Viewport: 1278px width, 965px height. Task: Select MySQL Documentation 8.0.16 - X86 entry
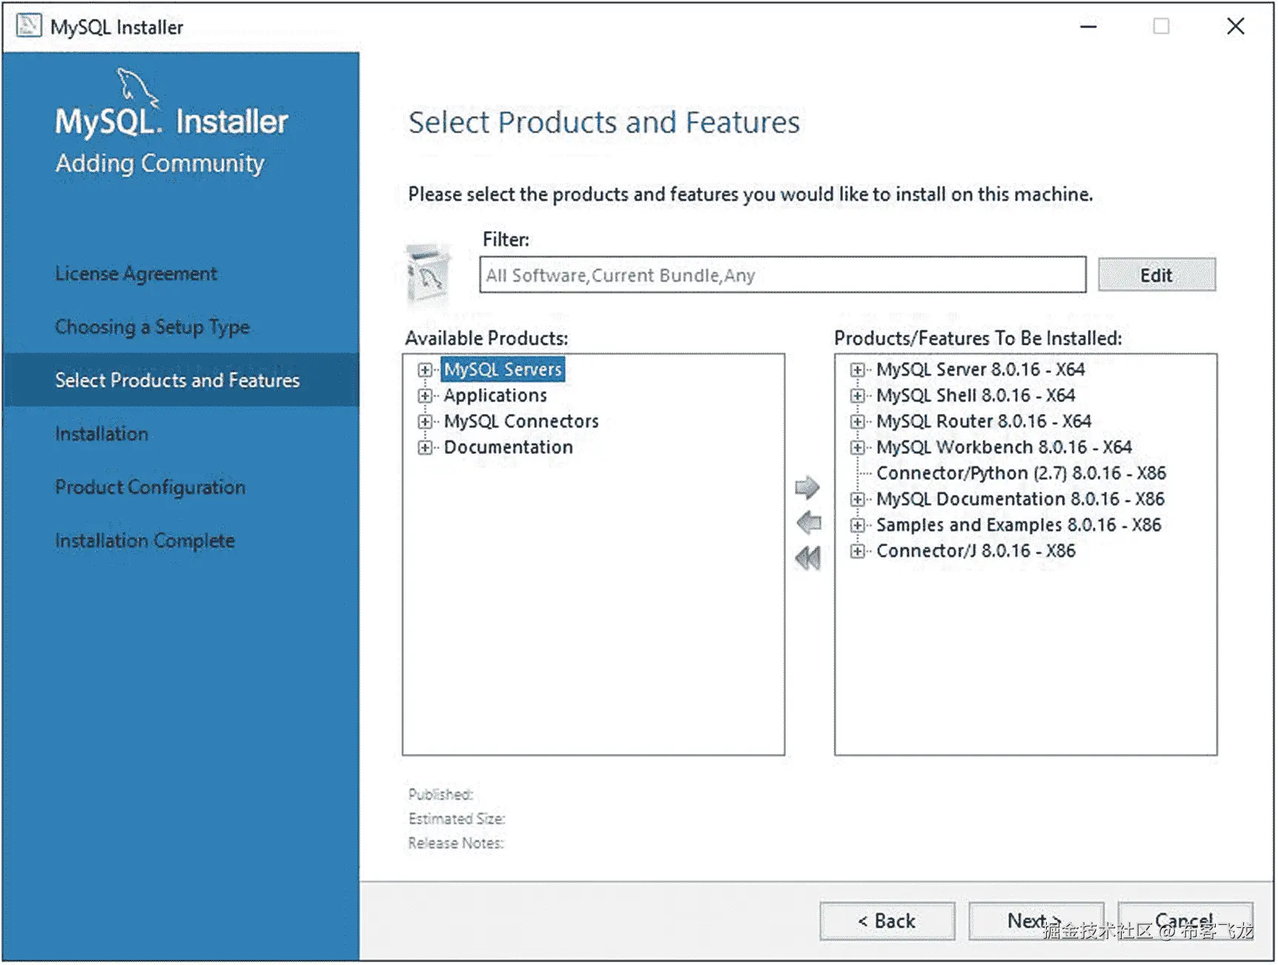click(x=1020, y=499)
